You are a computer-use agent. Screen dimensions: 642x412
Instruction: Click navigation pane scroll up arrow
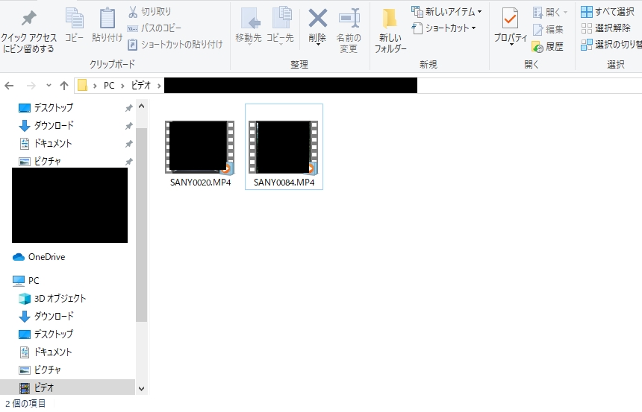(142, 107)
